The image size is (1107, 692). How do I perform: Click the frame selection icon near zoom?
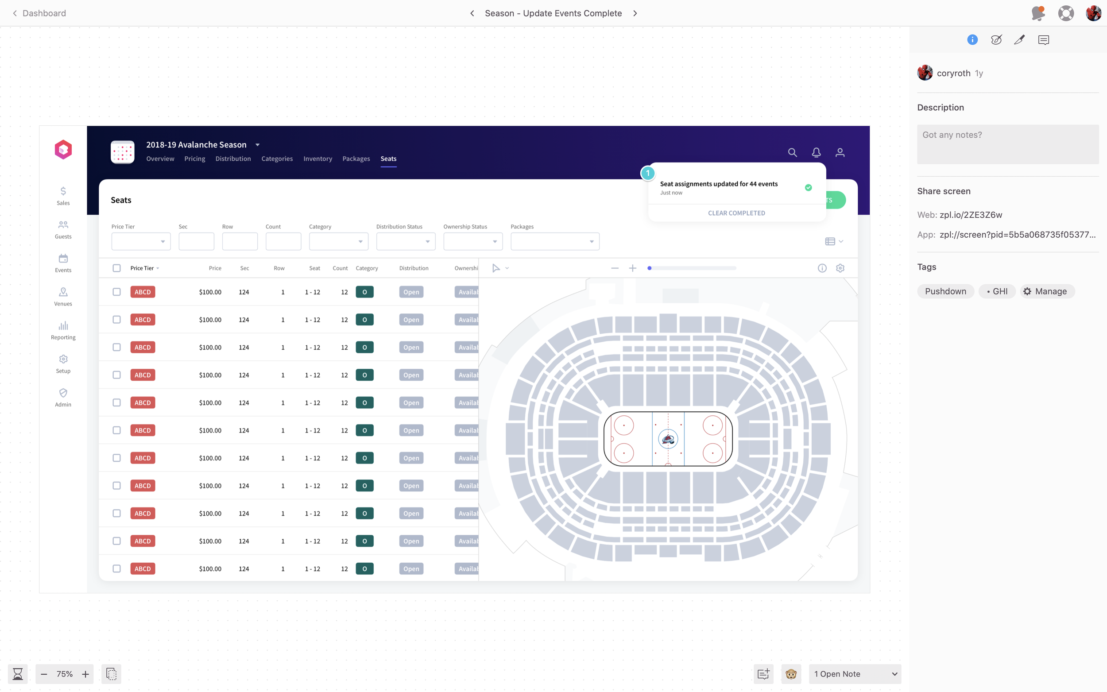(111, 674)
